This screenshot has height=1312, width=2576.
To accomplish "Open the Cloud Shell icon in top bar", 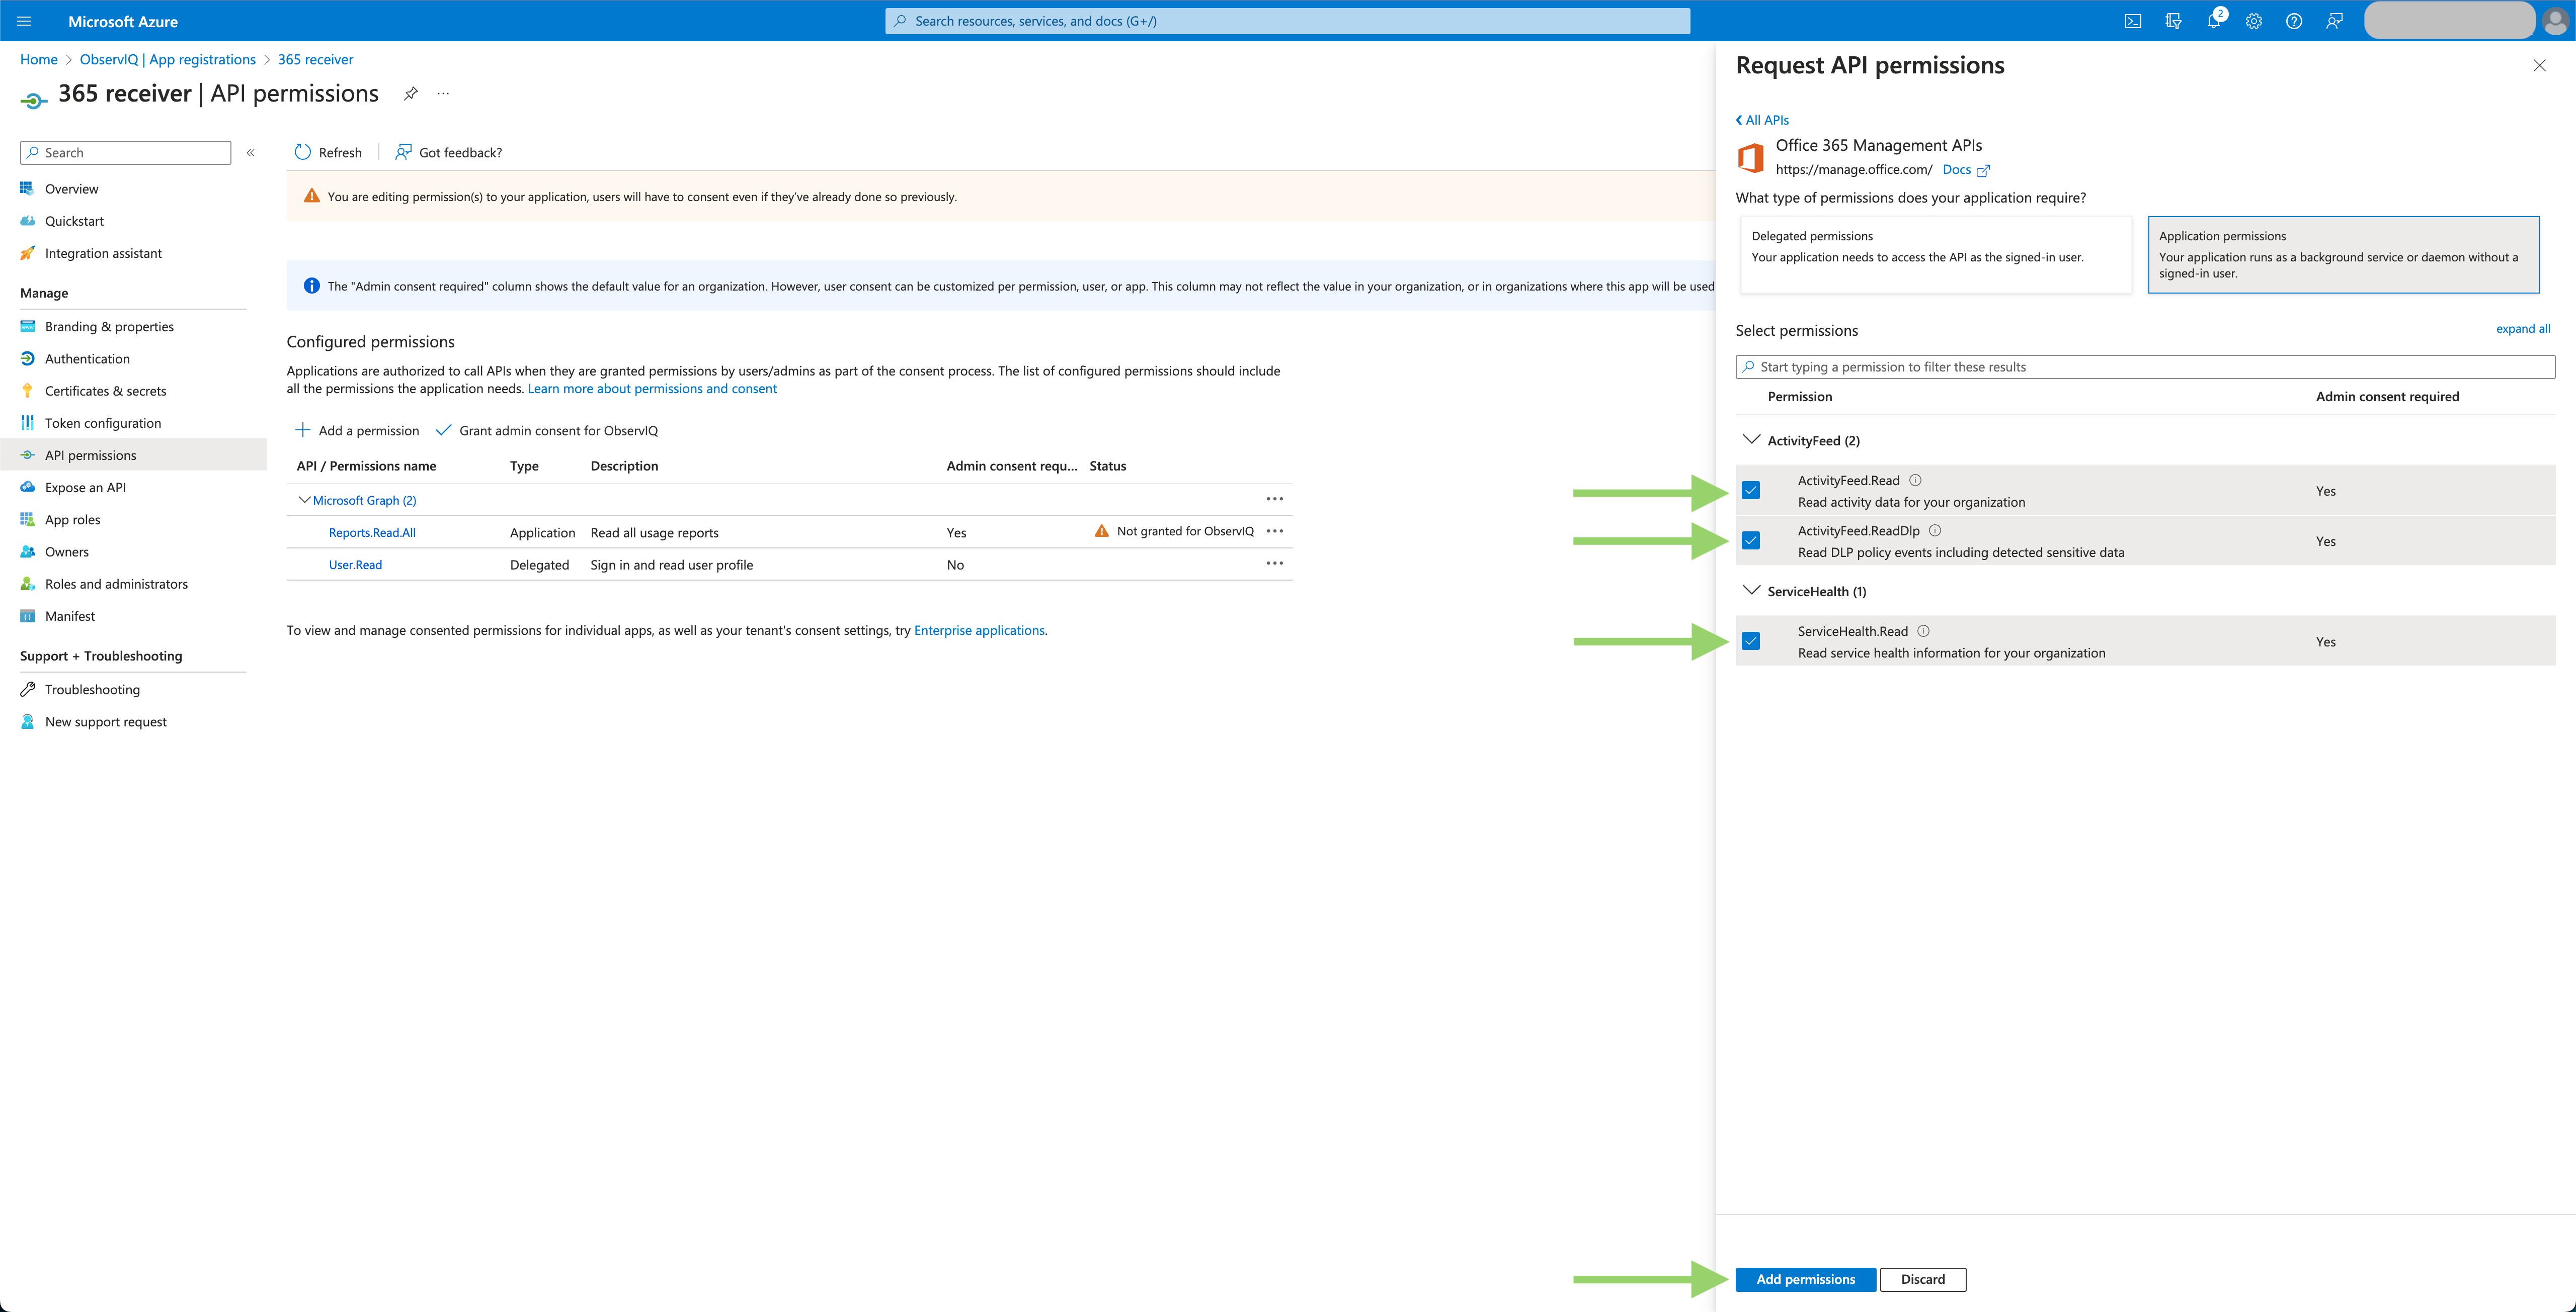I will [2133, 20].
